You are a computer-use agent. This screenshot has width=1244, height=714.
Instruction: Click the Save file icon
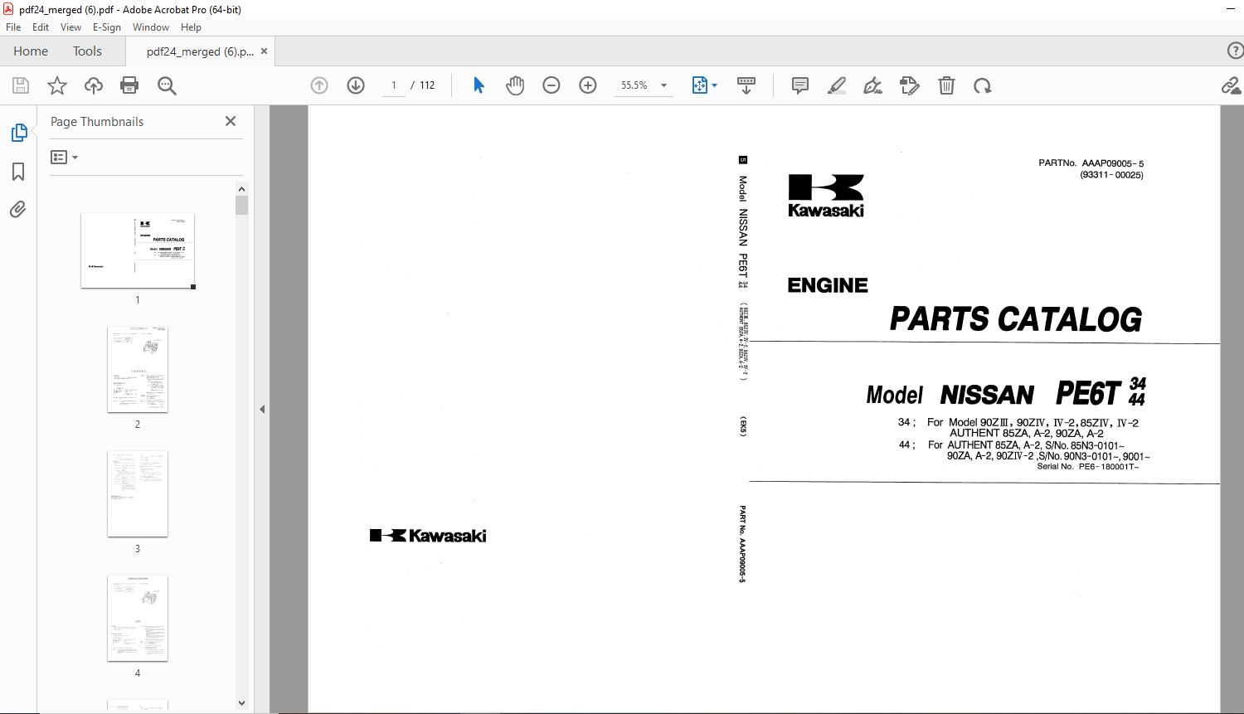coord(21,85)
